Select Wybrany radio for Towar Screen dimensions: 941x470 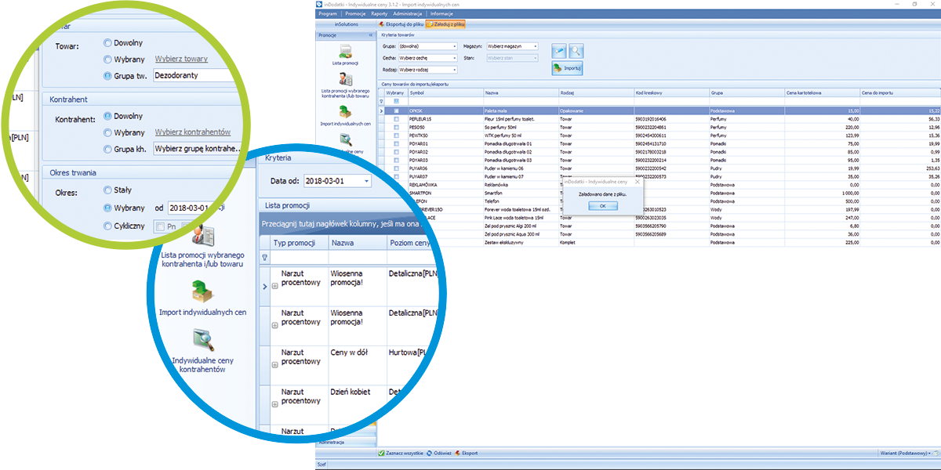click(107, 60)
